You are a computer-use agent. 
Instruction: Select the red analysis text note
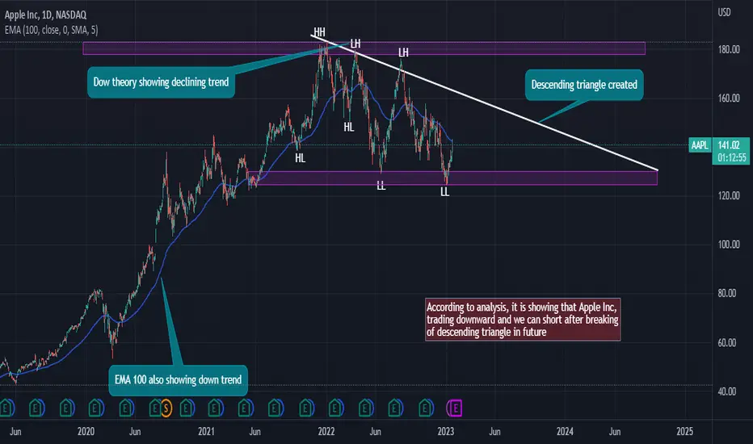point(523,320)
